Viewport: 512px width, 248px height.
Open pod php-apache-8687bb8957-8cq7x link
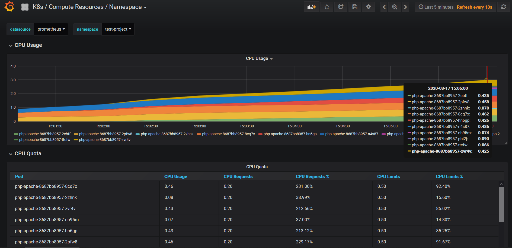click(x=46, y=186)
